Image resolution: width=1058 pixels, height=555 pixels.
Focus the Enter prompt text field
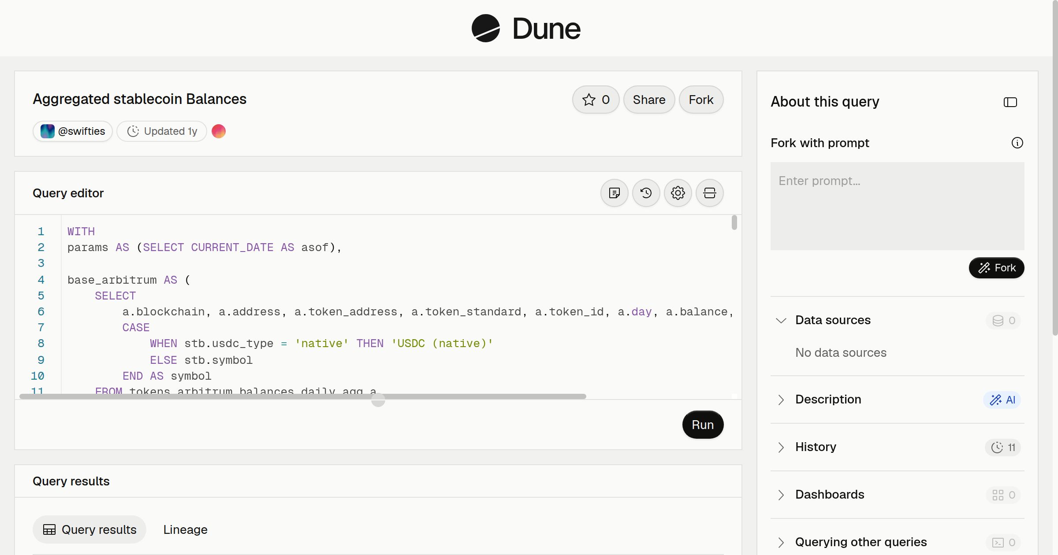coord(897,206)
